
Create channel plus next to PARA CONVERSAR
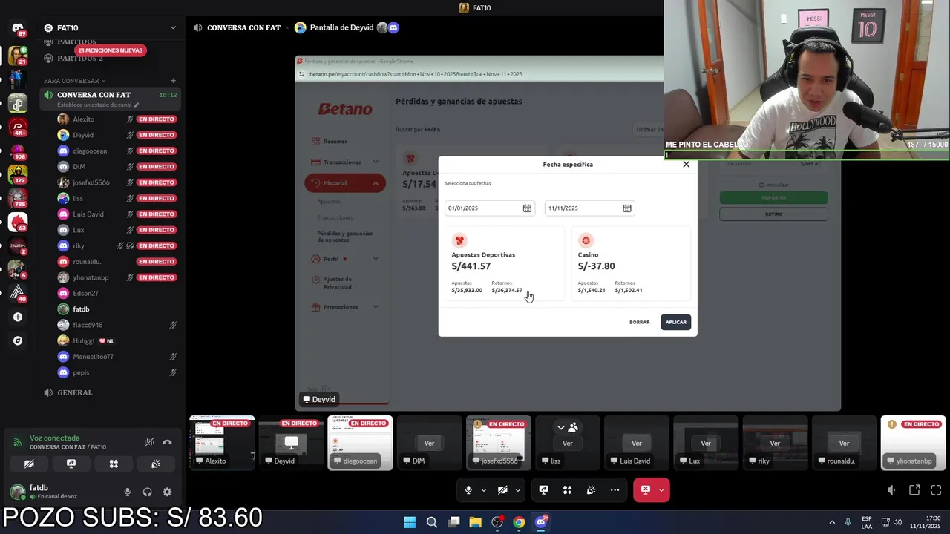[x=173, y=80]
